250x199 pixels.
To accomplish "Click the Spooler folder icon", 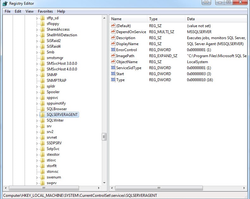I will coord(42,92).
